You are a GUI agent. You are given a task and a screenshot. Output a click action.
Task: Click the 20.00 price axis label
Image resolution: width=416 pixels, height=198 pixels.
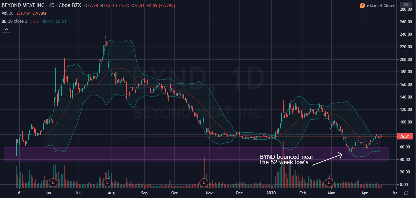click(x=405, y=172)
